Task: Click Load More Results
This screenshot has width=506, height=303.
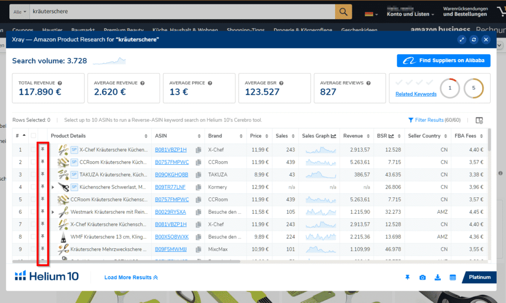Action: pos(131,277)
